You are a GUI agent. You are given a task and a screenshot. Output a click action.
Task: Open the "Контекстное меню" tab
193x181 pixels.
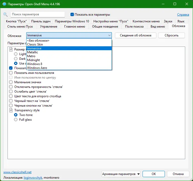pyautogui.click(x=146, y=21)
